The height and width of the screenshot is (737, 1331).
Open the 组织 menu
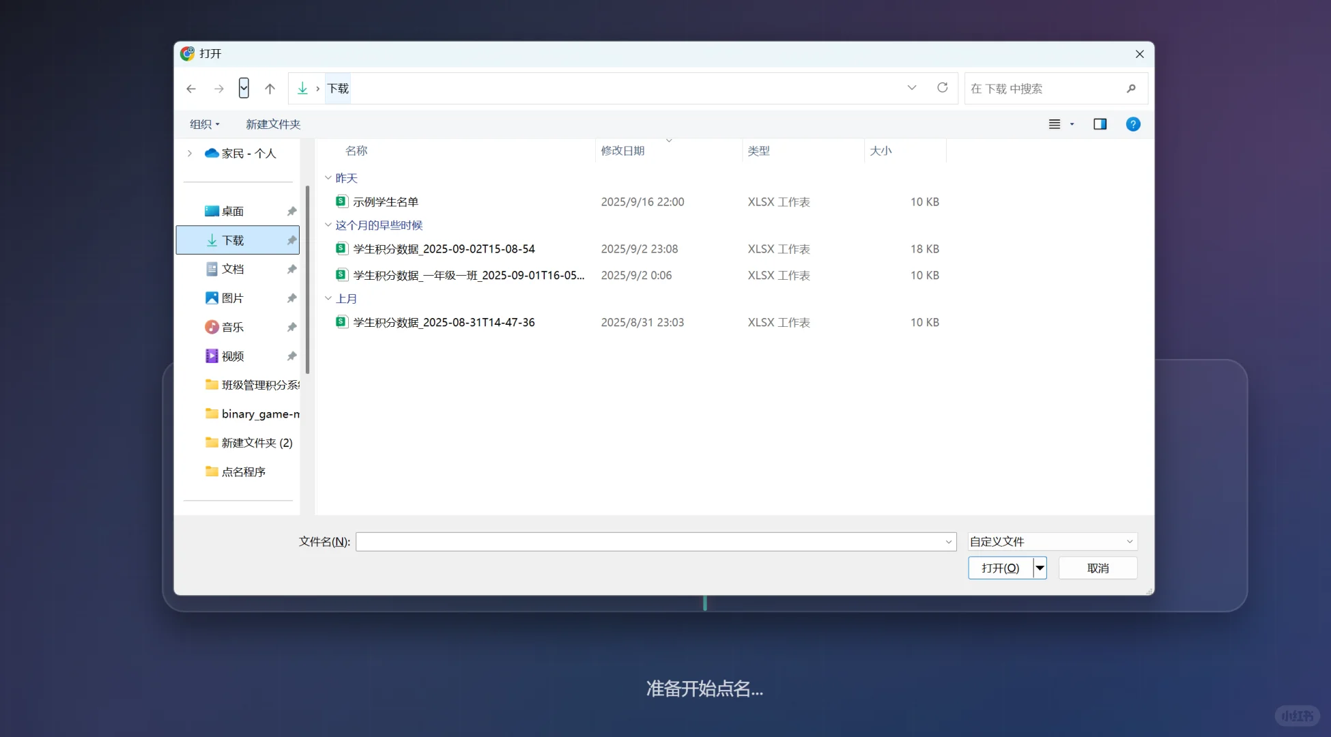[204, 124]
